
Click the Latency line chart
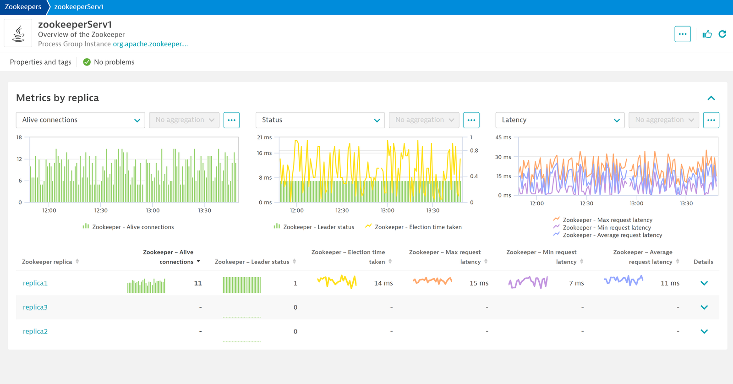pyautogui.click(x=618, y=166)
